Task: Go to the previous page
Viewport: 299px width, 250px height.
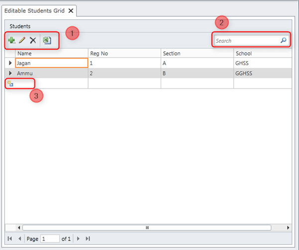Action: click(x=19, y=239)
